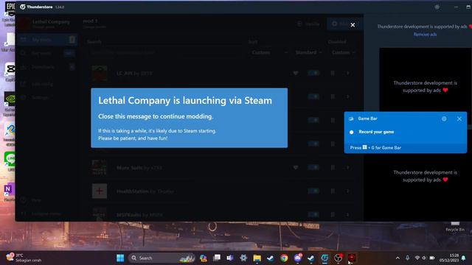
Task: Open Game Bar widget settings gear
Action: click(444, 119)
